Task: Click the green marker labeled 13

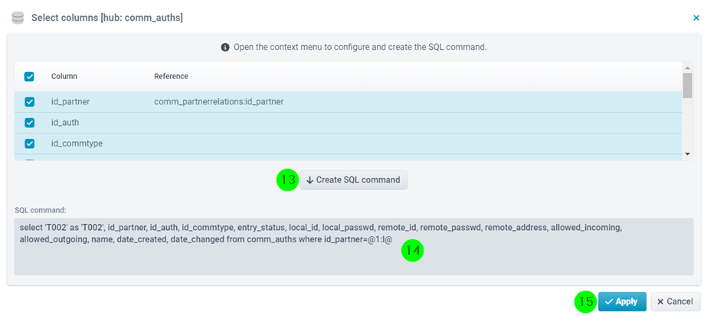Action: [x=288, y=179]
